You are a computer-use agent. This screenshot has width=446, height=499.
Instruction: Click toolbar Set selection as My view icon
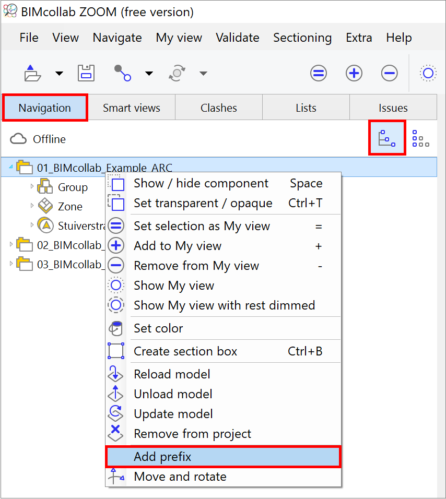coord(319,73)
